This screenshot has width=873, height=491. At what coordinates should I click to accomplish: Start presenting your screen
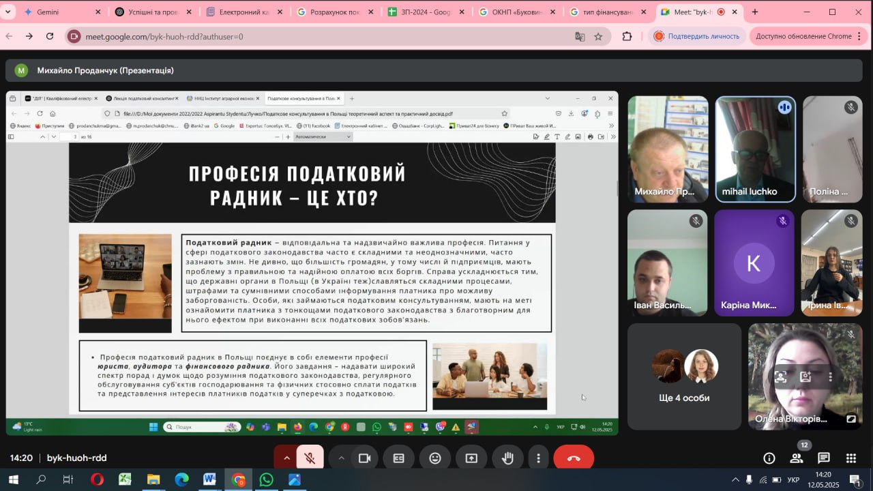click(x=471, y=458)
